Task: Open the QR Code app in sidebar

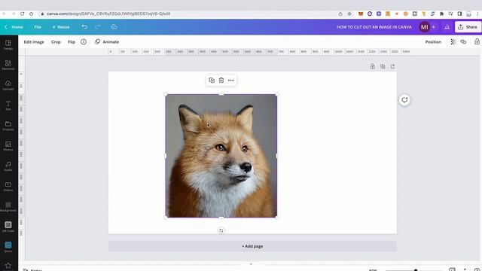Action: [x=8, y=227]
